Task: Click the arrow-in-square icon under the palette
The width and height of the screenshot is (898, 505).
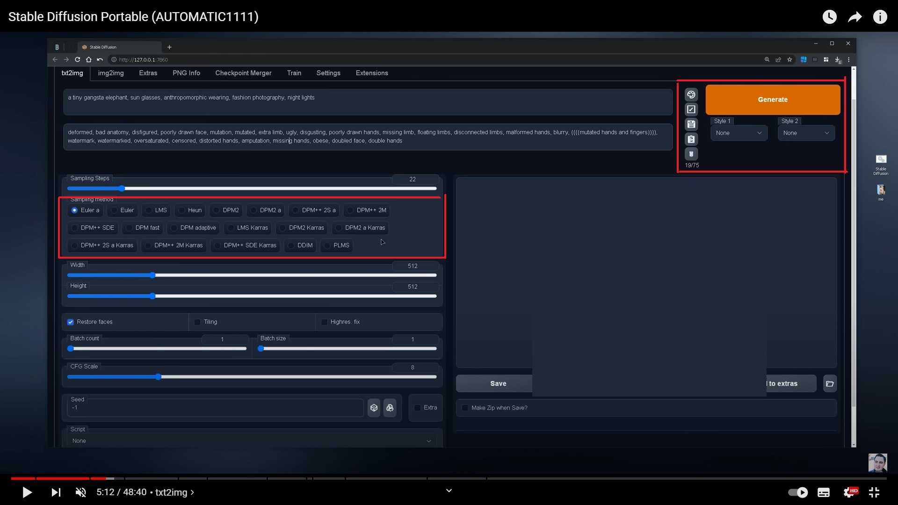Action: (691, 109)
